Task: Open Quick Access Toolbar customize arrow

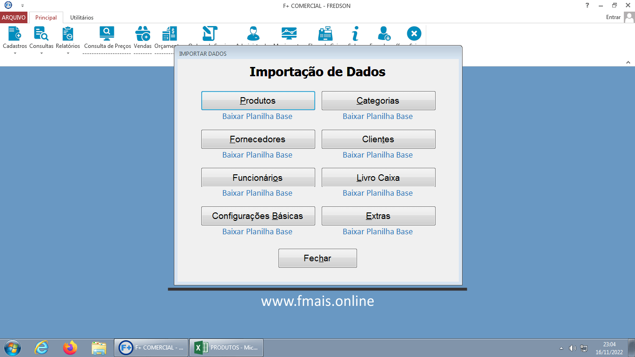Action: pos(22,6)
